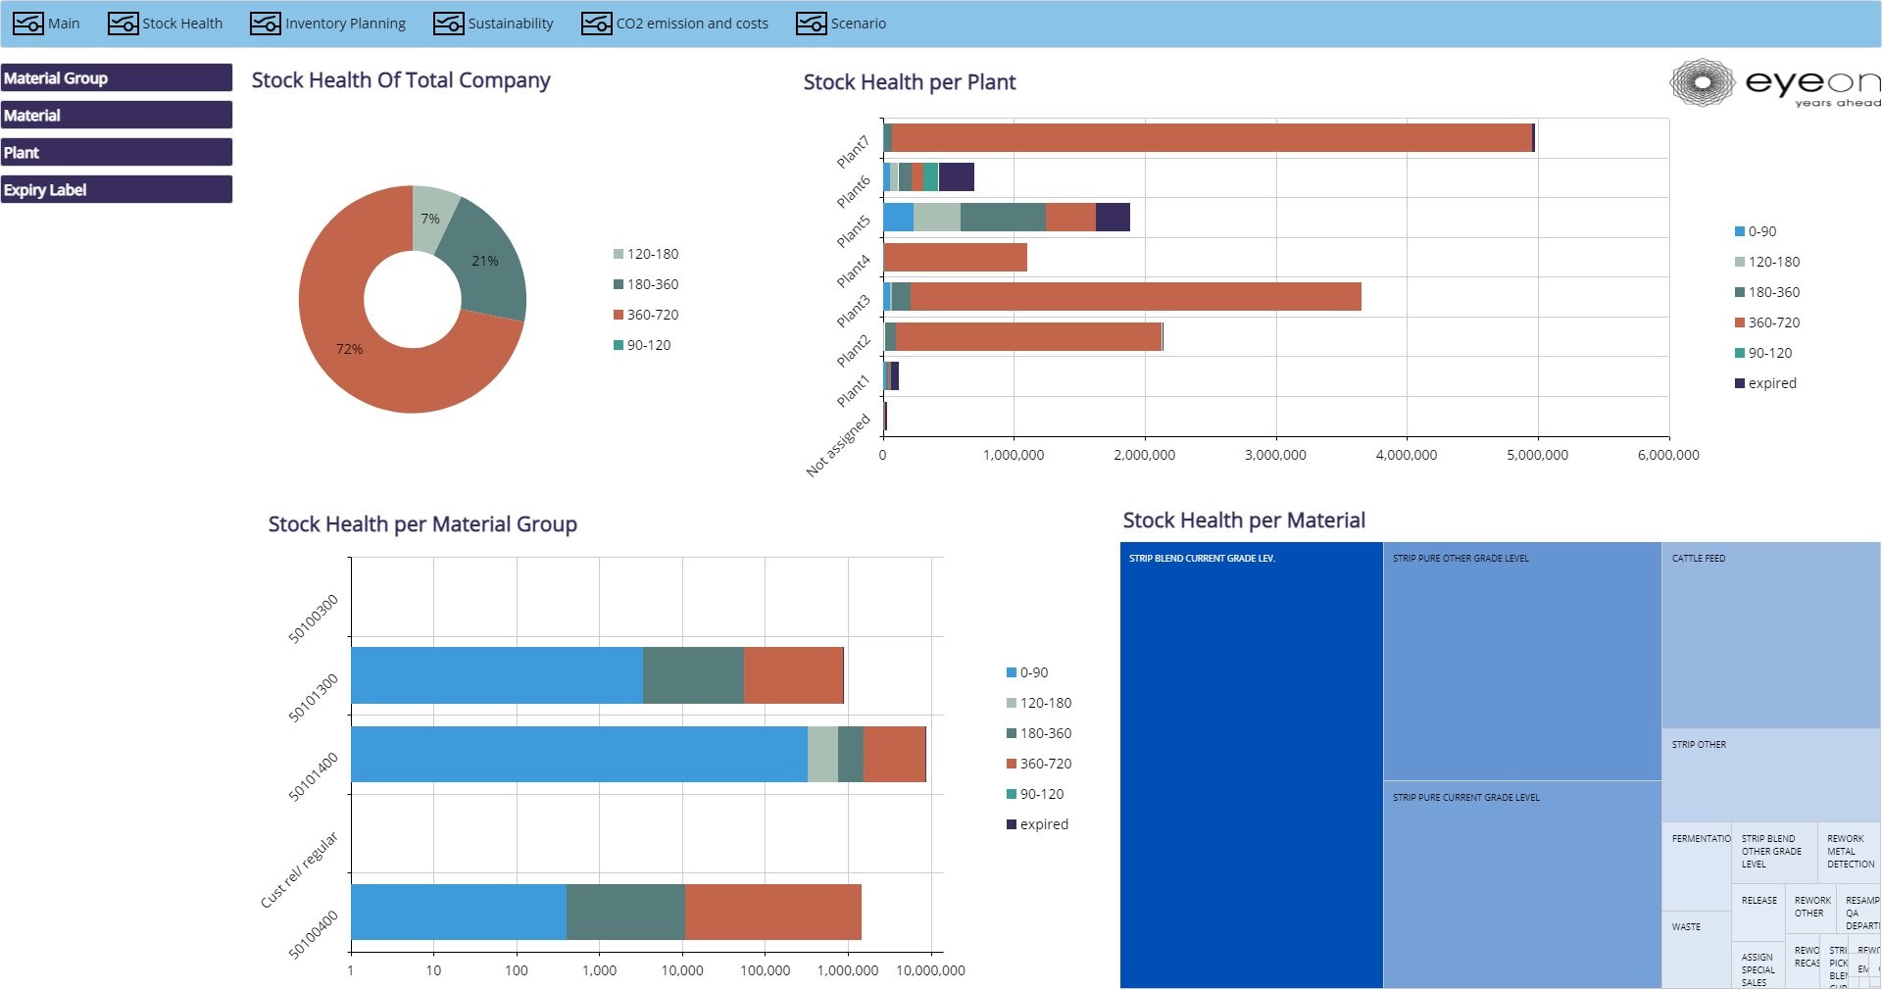Click the STRIP PURE OTHER GRADE LEVEL tile

point(1521,662)
